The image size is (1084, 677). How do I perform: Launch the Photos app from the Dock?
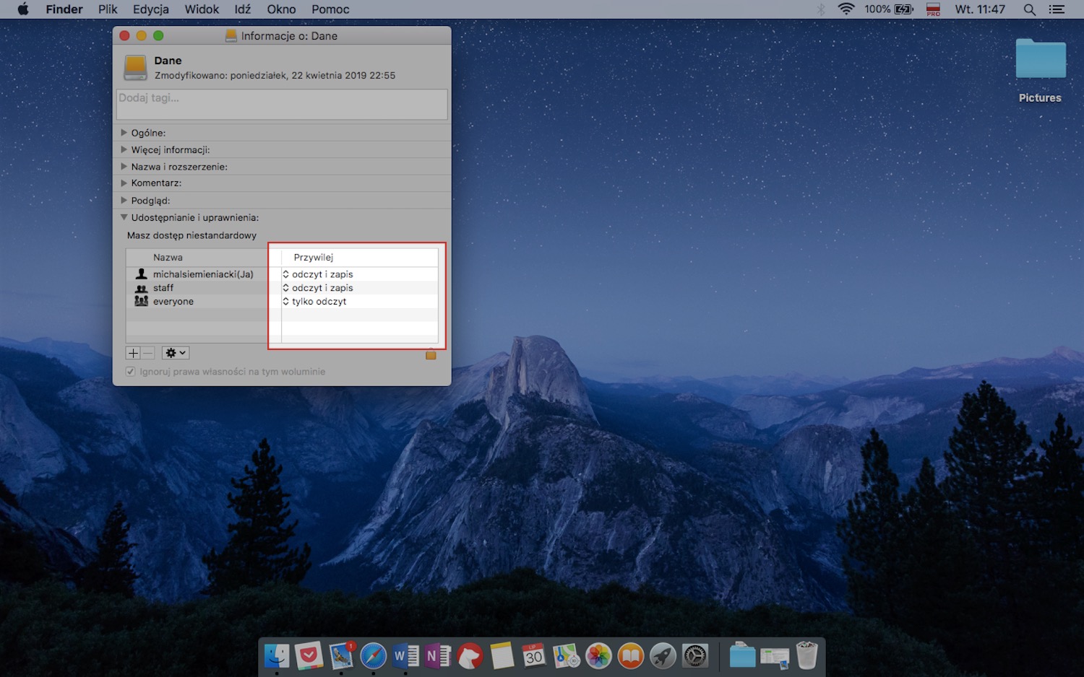tap(598, 656)
